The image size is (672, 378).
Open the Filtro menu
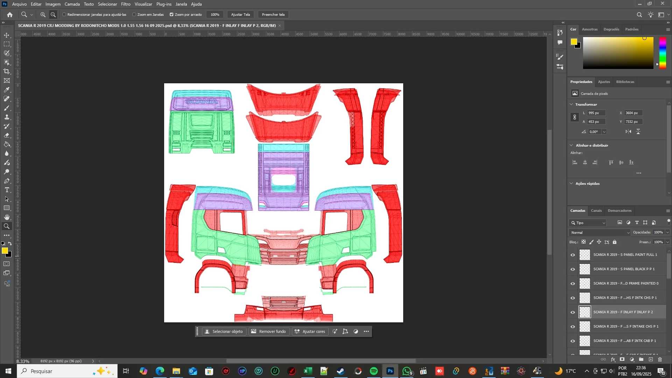pos(126,4)
